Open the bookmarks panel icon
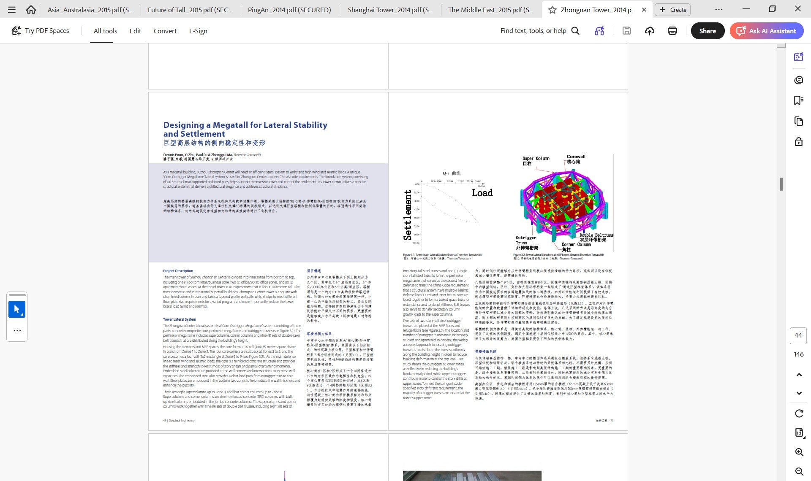The width and height of the screenshot is (811, 481). [x=798, y=100]
